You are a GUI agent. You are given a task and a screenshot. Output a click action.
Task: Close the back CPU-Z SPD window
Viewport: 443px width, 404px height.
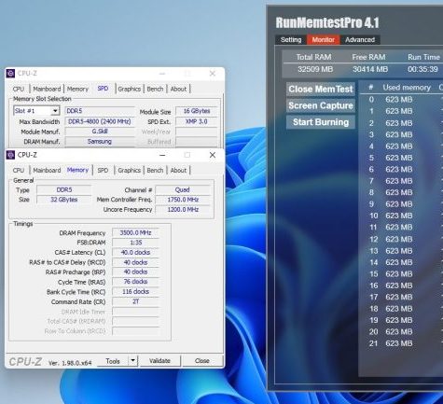[x=213, y=74]
